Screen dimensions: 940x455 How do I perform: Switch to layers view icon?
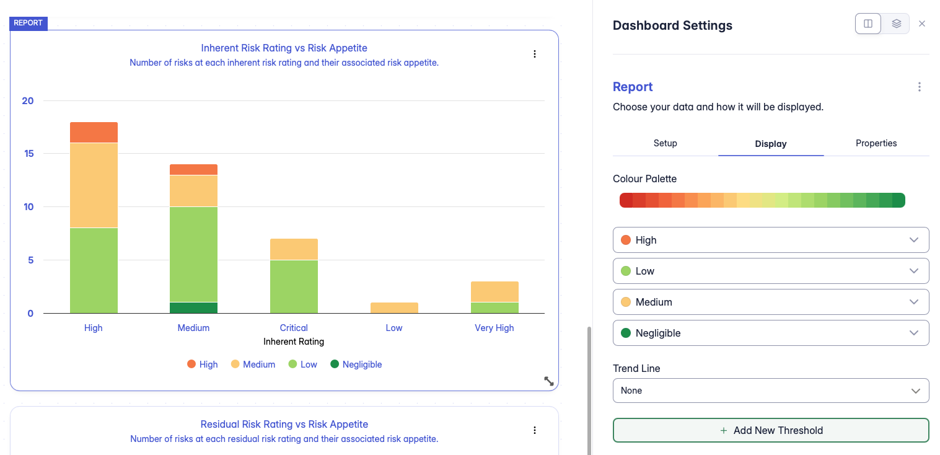click(896, 24)
